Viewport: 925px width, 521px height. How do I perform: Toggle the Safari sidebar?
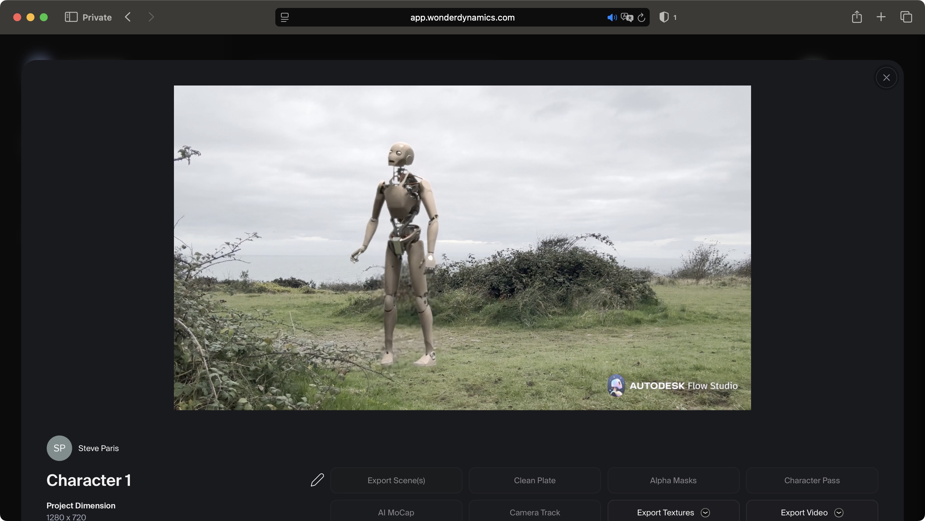(71, 17)
